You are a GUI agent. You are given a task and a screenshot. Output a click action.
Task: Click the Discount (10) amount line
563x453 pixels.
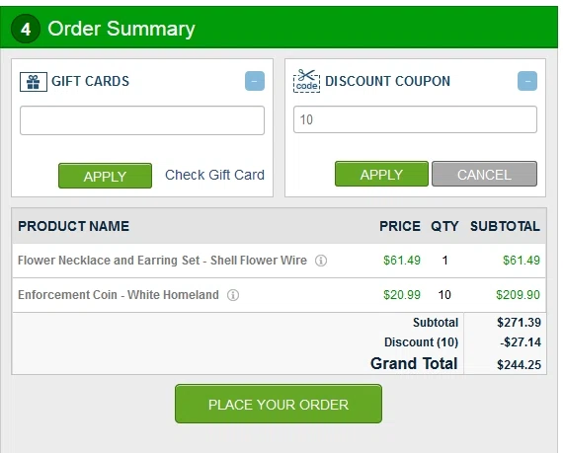(462, 342)
